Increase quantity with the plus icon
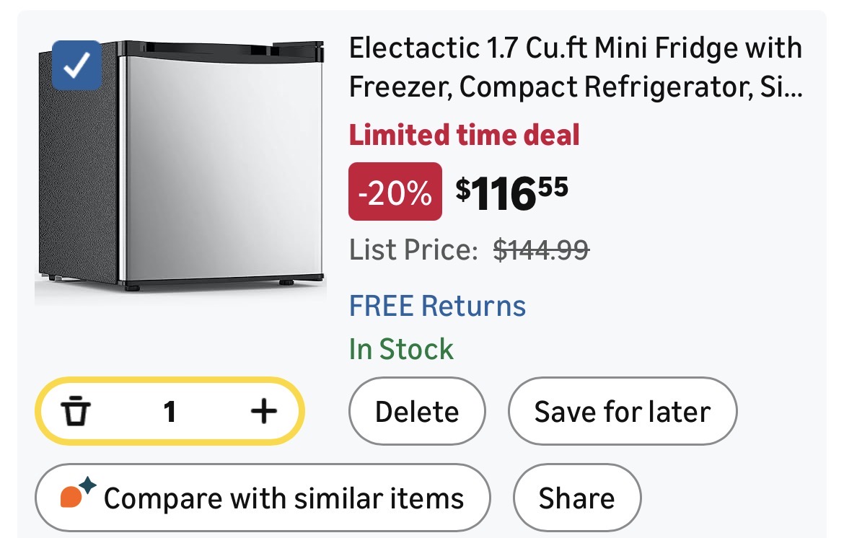 [263, 412]
